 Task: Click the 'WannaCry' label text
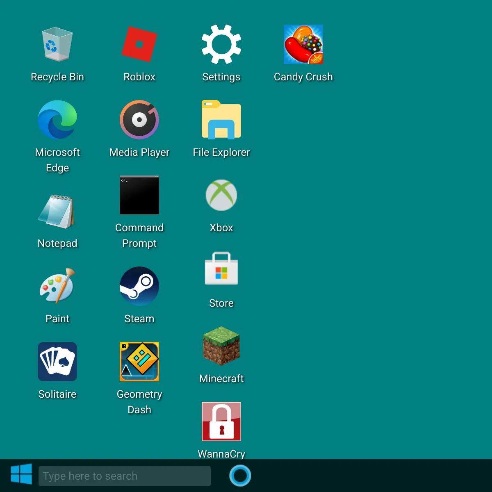click(221, 453)
